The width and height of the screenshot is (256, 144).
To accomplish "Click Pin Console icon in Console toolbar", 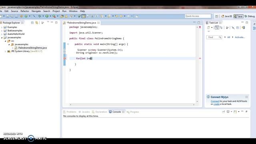I will coord(223,112).
